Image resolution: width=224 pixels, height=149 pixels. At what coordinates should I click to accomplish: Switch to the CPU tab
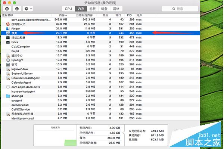(68, 9)
